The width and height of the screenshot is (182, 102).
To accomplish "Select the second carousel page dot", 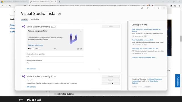I will point(31,48).
